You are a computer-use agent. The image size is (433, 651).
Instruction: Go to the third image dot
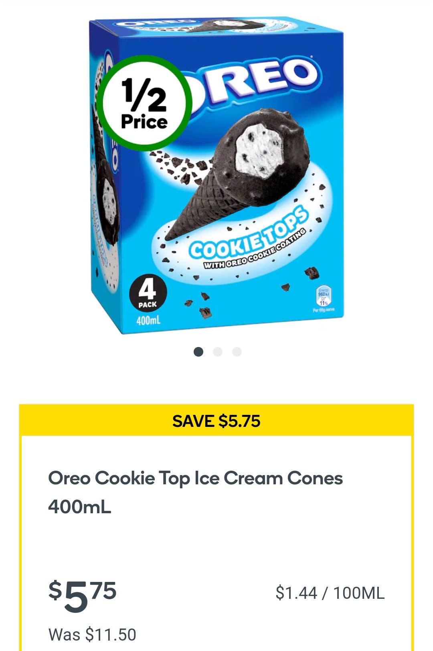pos(237,352)
